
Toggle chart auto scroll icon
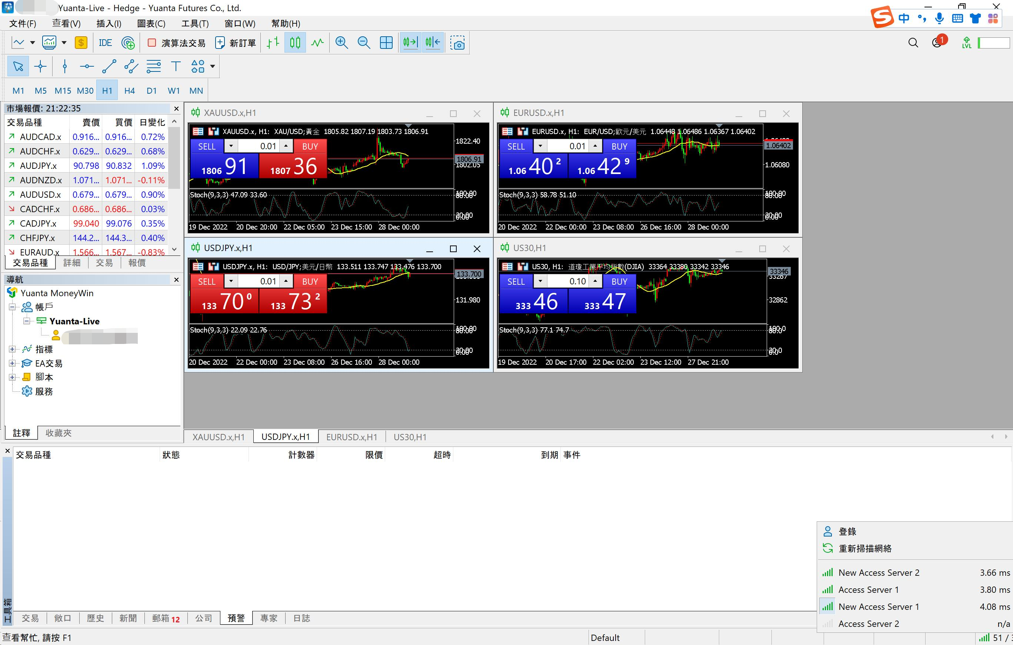click(410, 43)
